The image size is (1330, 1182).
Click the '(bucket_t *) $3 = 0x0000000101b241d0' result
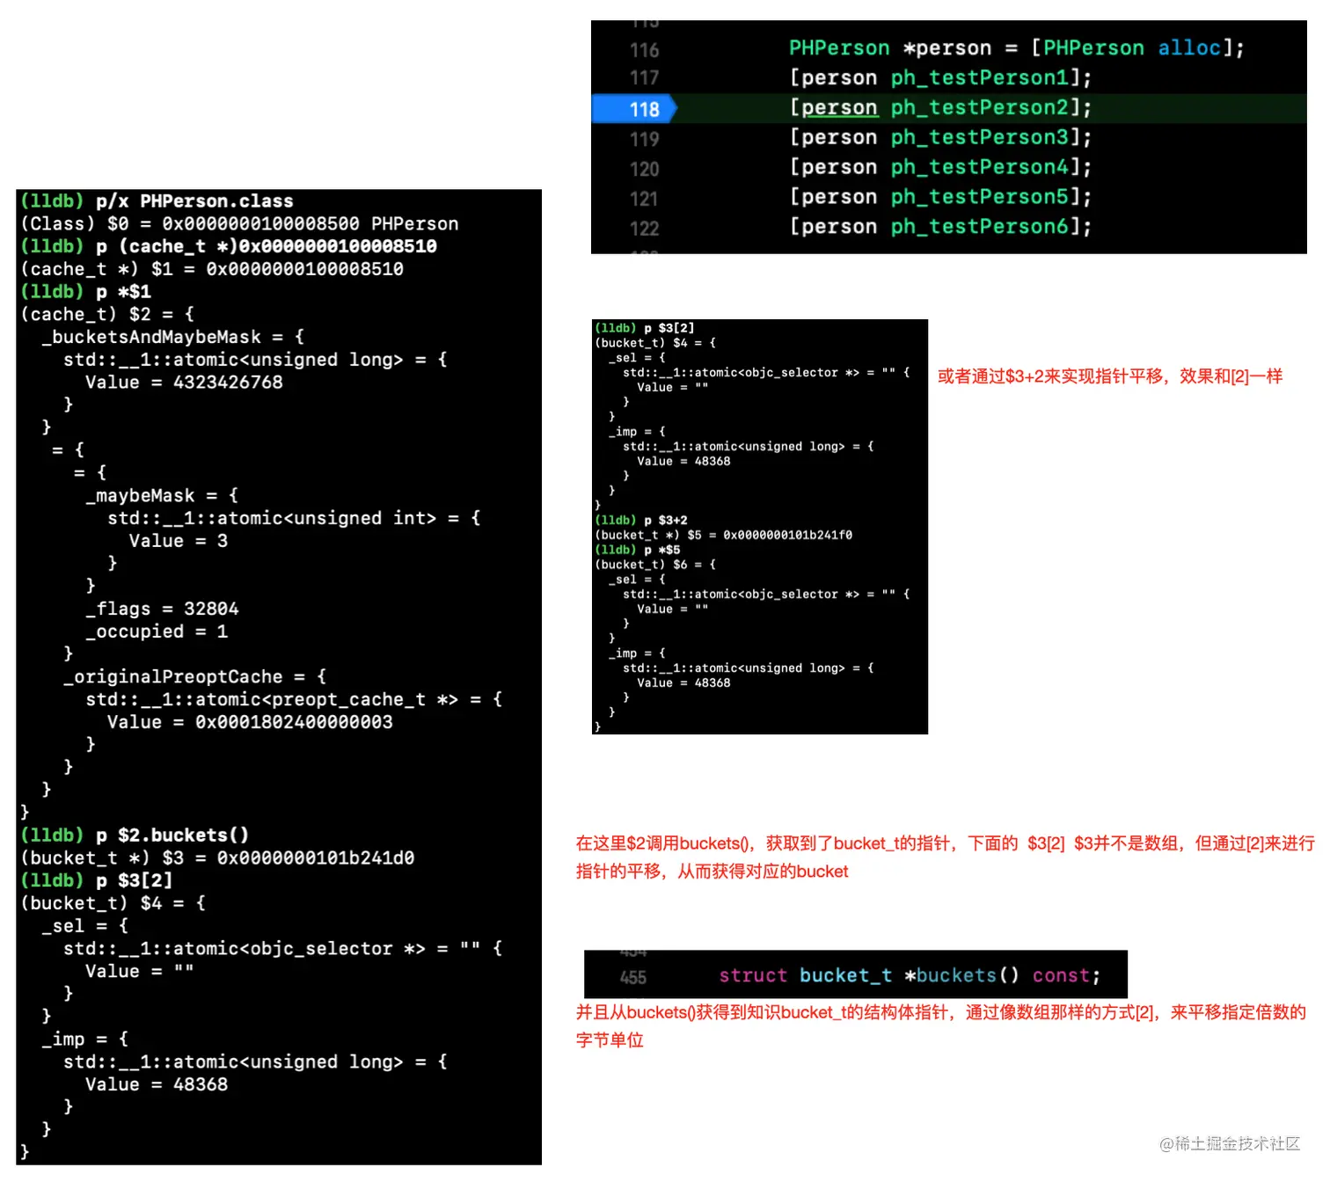click(217, 858)
